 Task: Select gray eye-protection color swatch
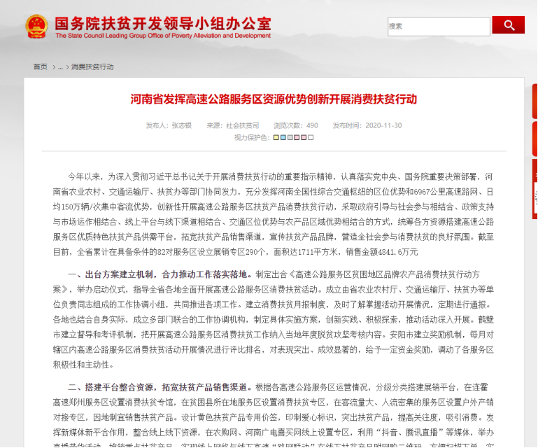[x=290, y=138]
